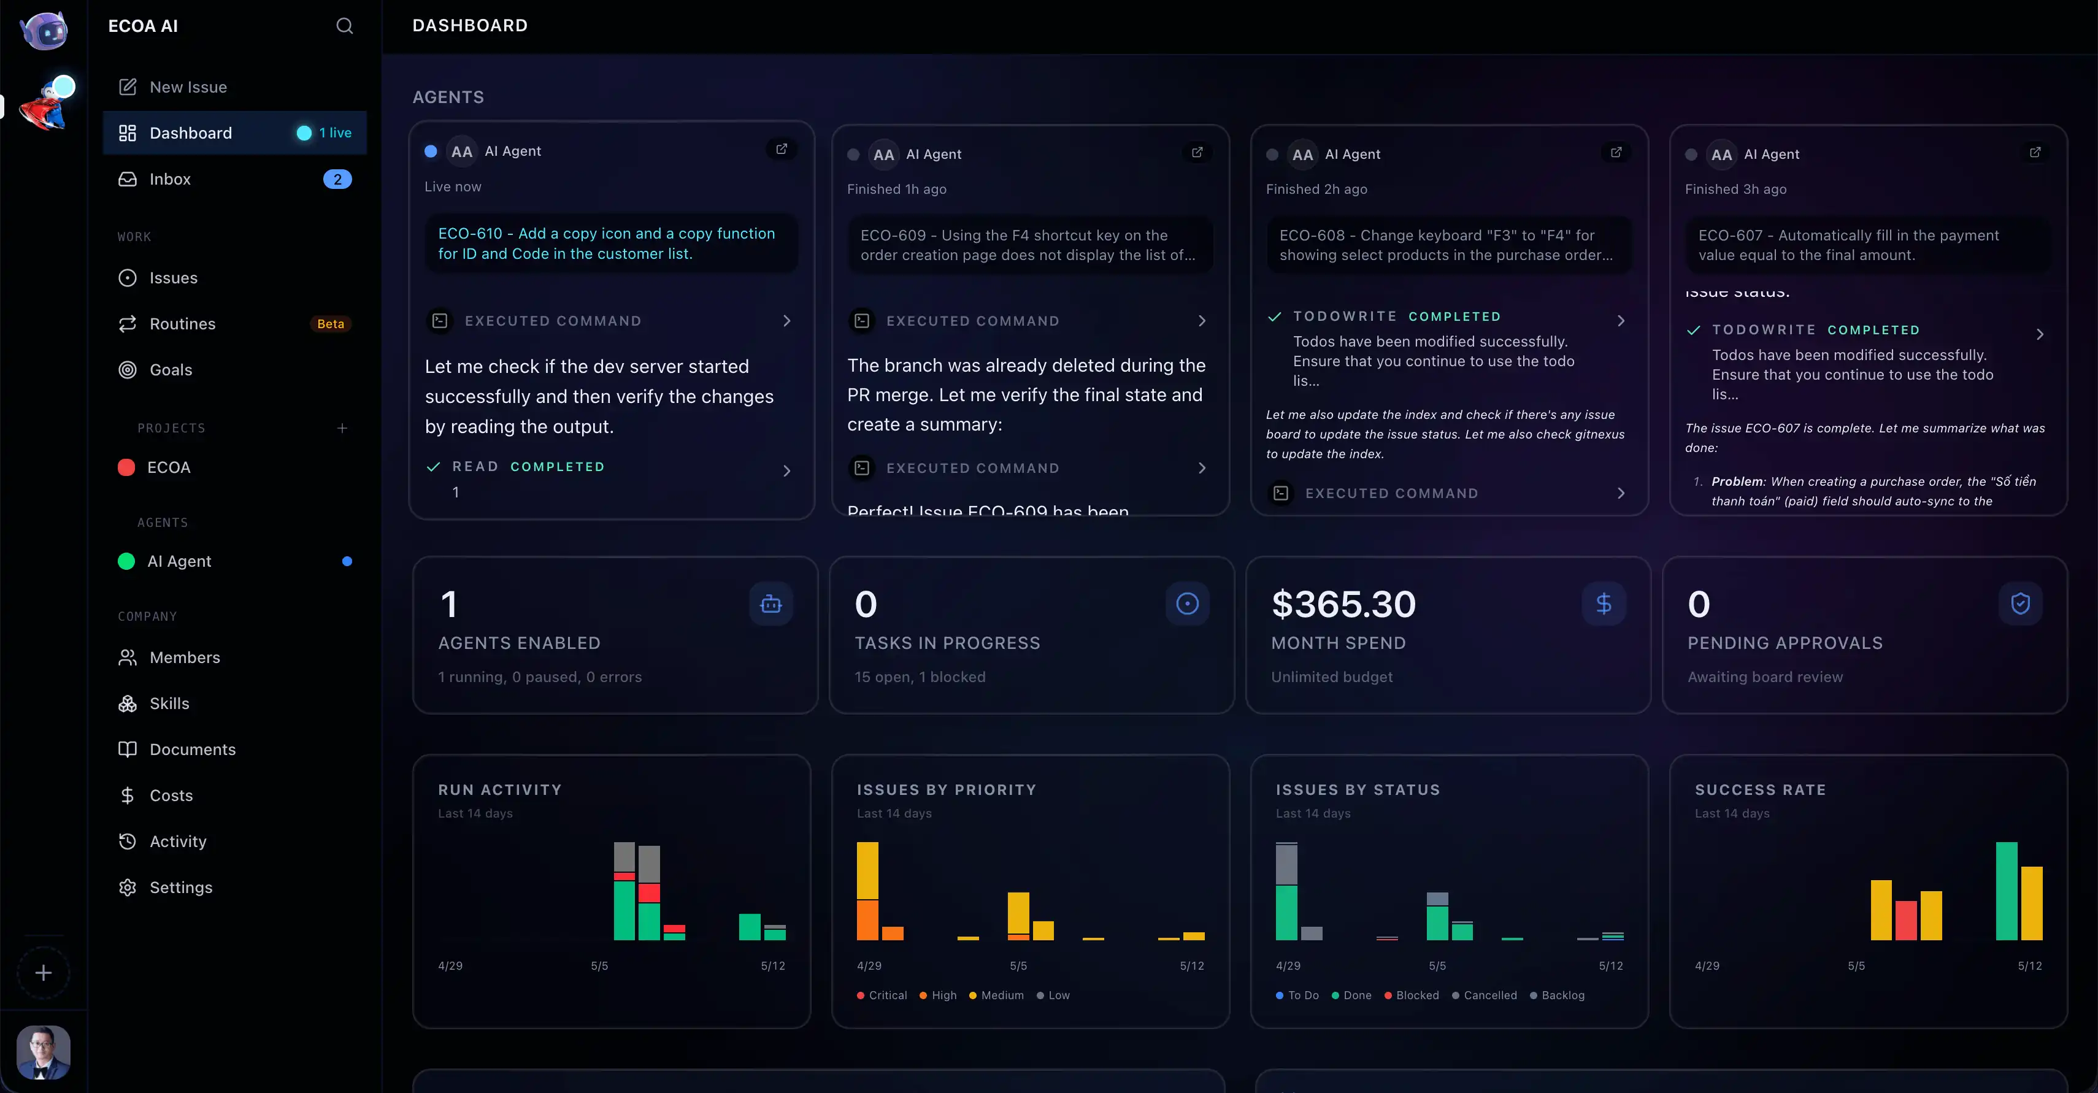Open the ECO-610 issue link
Screen dimensions: 2098x1093
click(612, 244)
